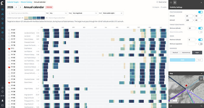Favorite M 67 with heart icon
Image resolution: width=204 pixels, height=108 pixels.
[9, 30]
